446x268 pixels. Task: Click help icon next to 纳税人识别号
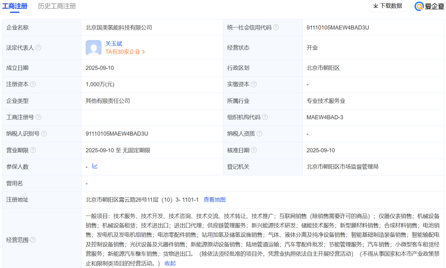tap(44, 134)
